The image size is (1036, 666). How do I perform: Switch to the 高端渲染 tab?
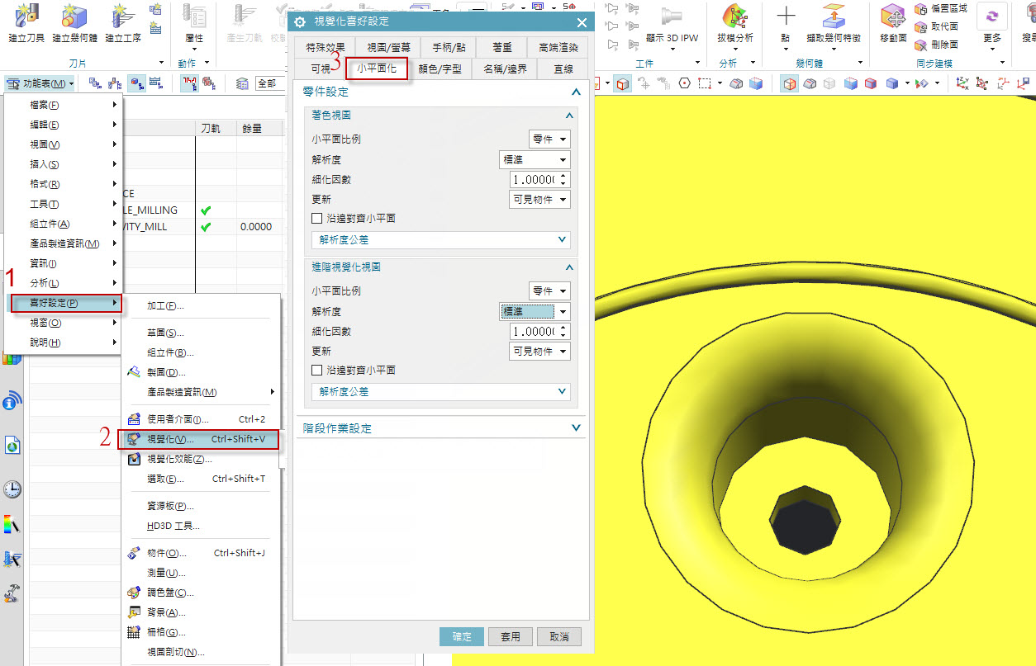558,48
